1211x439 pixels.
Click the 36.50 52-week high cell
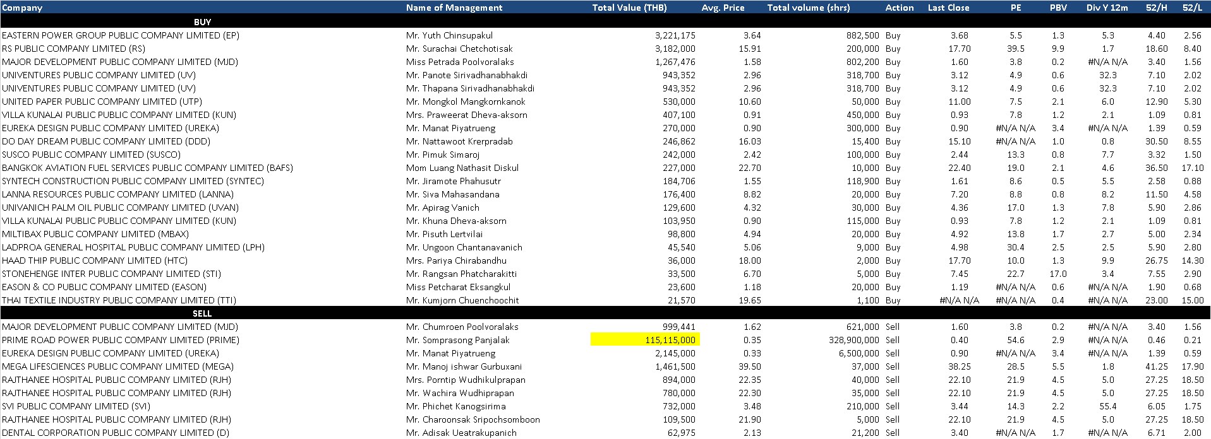point(1157,168)
